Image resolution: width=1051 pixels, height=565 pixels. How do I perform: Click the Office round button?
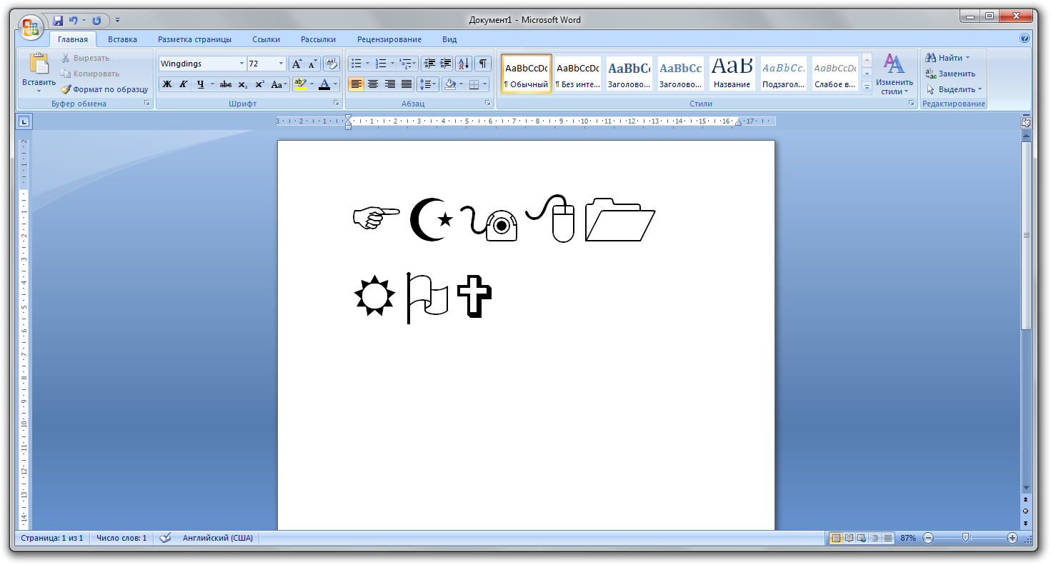[31, 28]
